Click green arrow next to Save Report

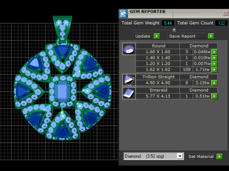(x=211, y=36)
